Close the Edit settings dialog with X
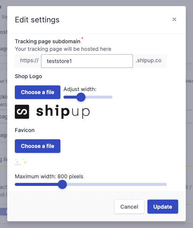The image size is (193, 228). (174, 19)
